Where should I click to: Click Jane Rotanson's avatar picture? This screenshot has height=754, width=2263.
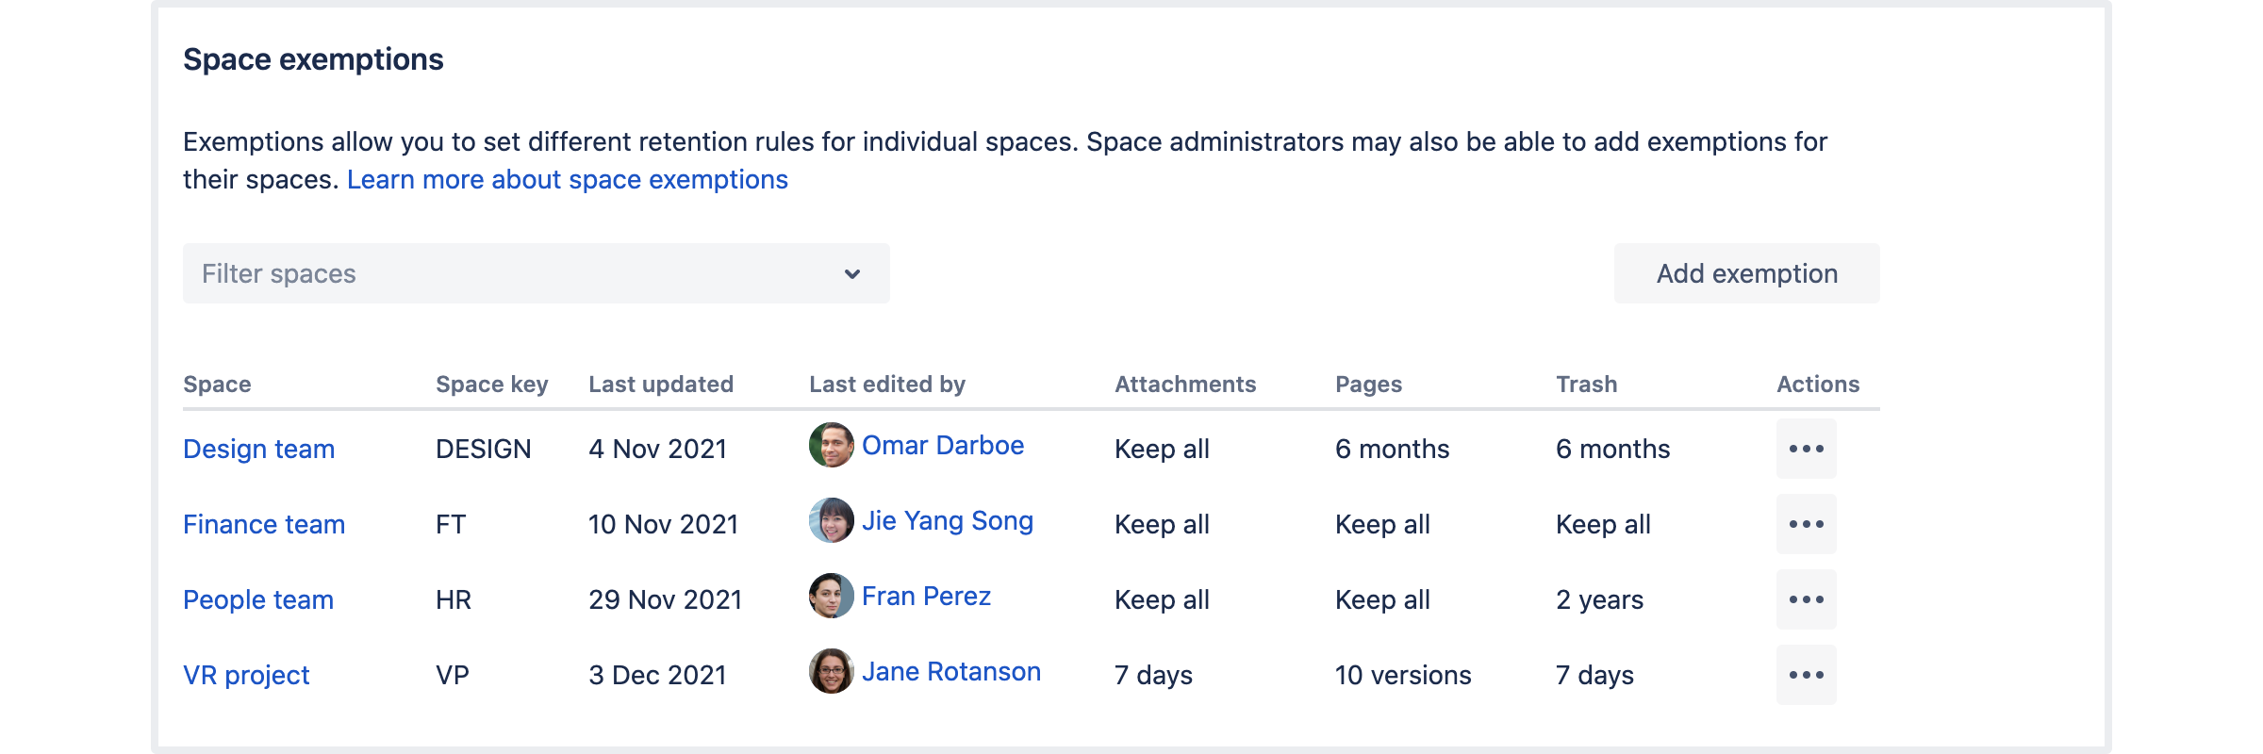831,671
